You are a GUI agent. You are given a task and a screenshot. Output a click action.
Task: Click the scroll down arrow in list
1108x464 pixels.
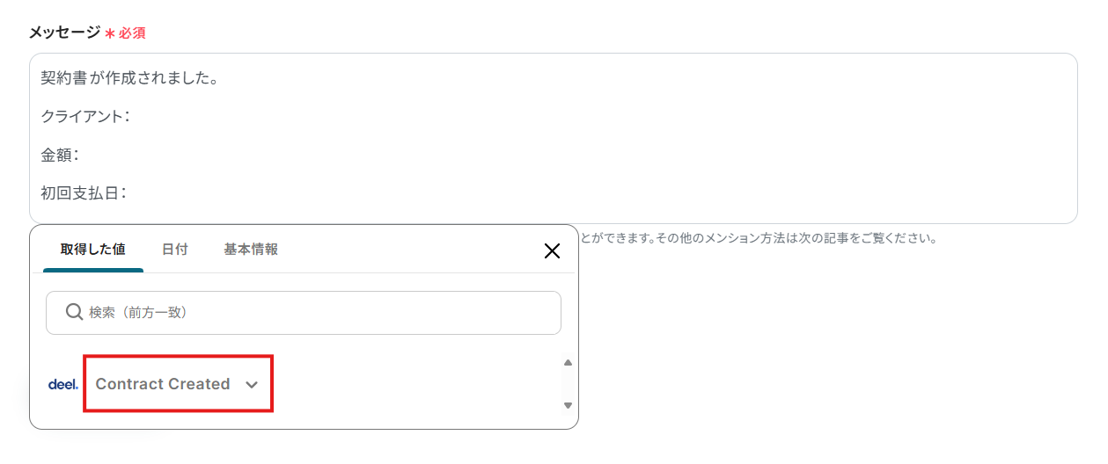[x=568, y=405]
